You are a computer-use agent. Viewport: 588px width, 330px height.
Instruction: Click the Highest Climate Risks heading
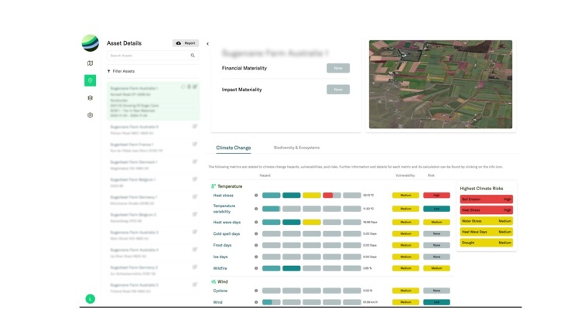point(481,189)
